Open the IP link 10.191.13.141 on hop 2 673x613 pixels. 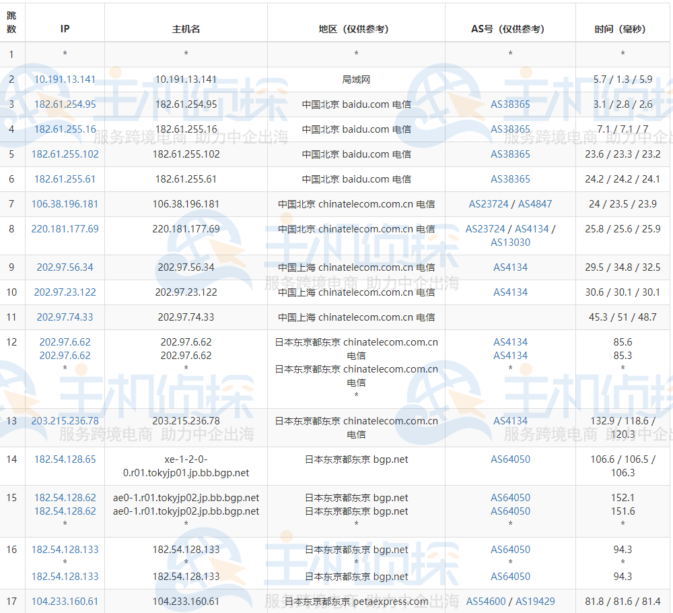[64, 79]
